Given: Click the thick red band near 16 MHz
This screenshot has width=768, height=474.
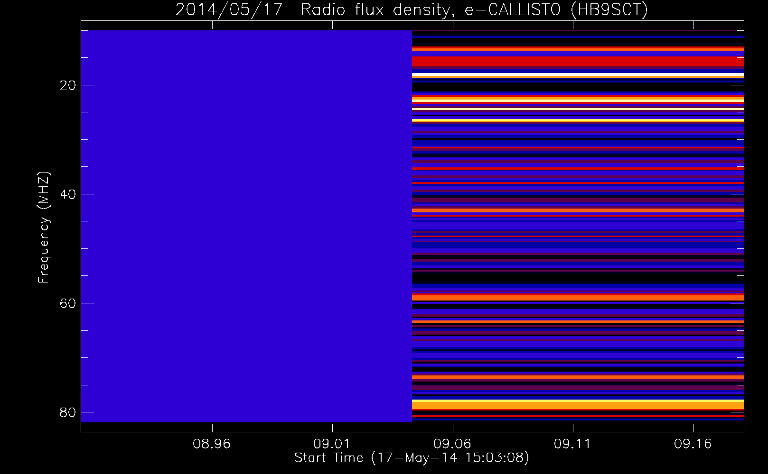Looking at the screenshot, I should pyautogui.click(x=578, y=62).
